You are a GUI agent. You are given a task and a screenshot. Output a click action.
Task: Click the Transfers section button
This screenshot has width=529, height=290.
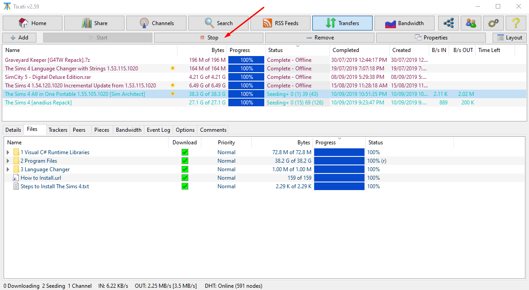342,23
